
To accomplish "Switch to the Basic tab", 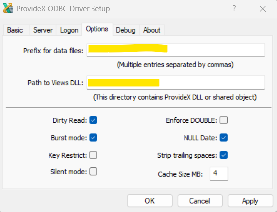I will coord(15,30).
